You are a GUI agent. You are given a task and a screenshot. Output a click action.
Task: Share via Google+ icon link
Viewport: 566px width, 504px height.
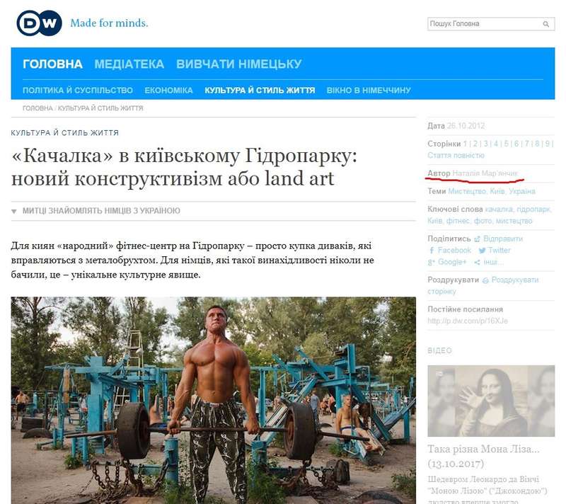tap(447, 262)
